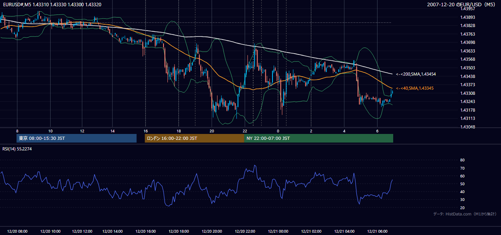Click the RSI(14) 55.2274 indicator label

pos(17,149)
